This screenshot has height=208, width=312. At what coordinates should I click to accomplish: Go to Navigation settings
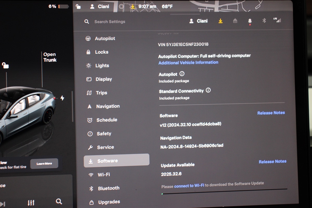(108, 106)
